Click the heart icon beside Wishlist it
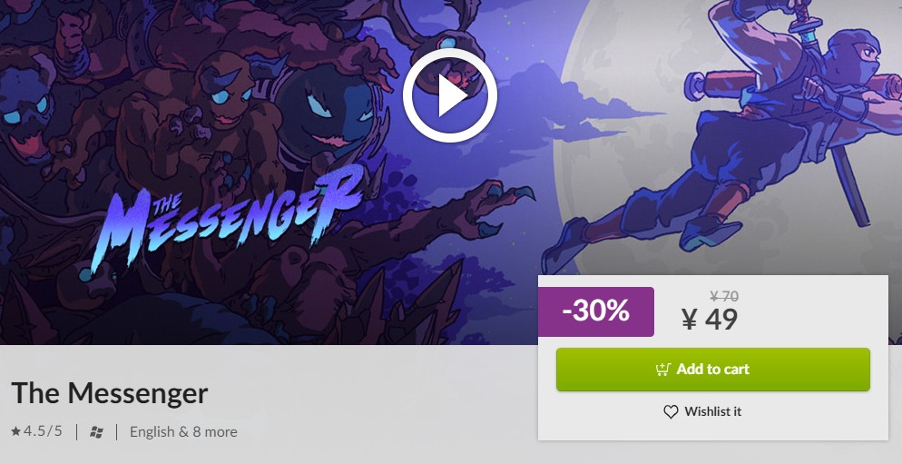902x464 pixels. tap(671, 411)
